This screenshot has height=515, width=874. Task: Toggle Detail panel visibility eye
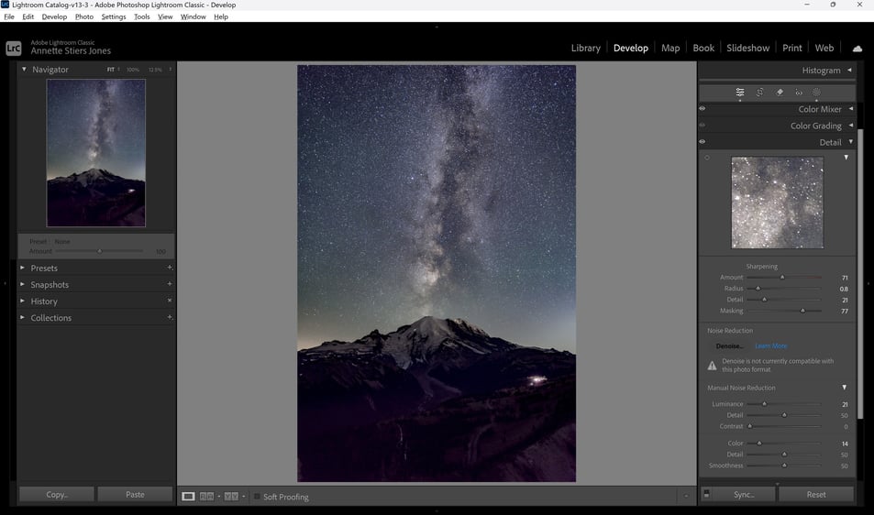tap(703, 141)
